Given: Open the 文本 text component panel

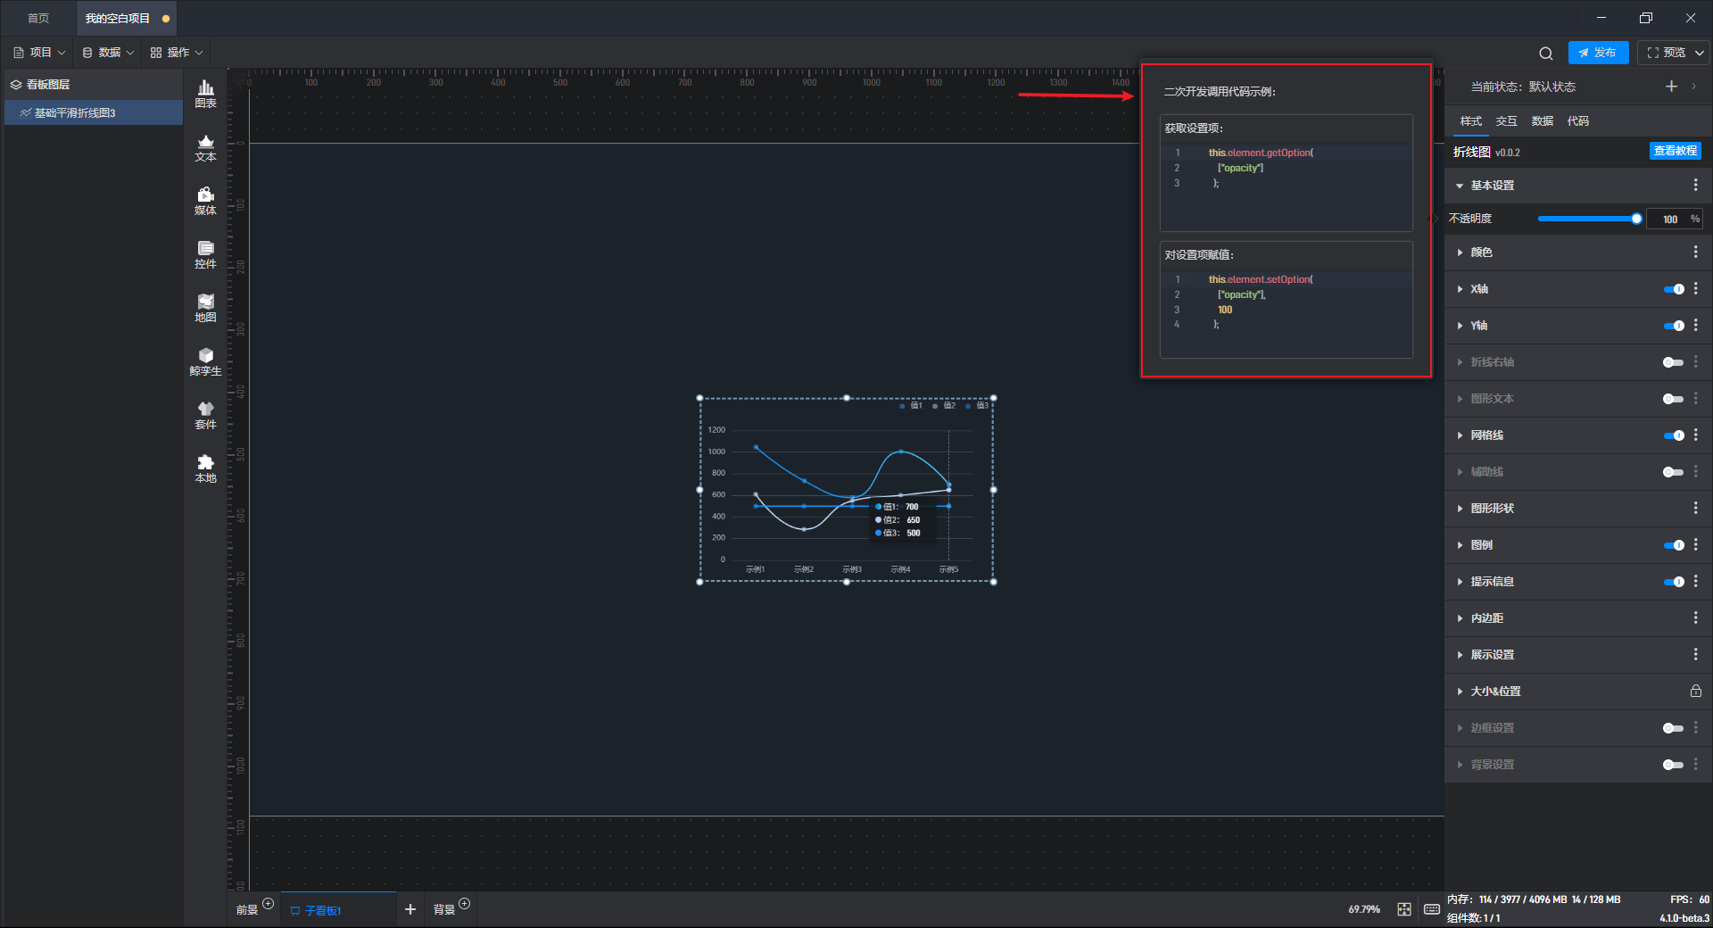Looking at the screenshot, I should [205, 147].
